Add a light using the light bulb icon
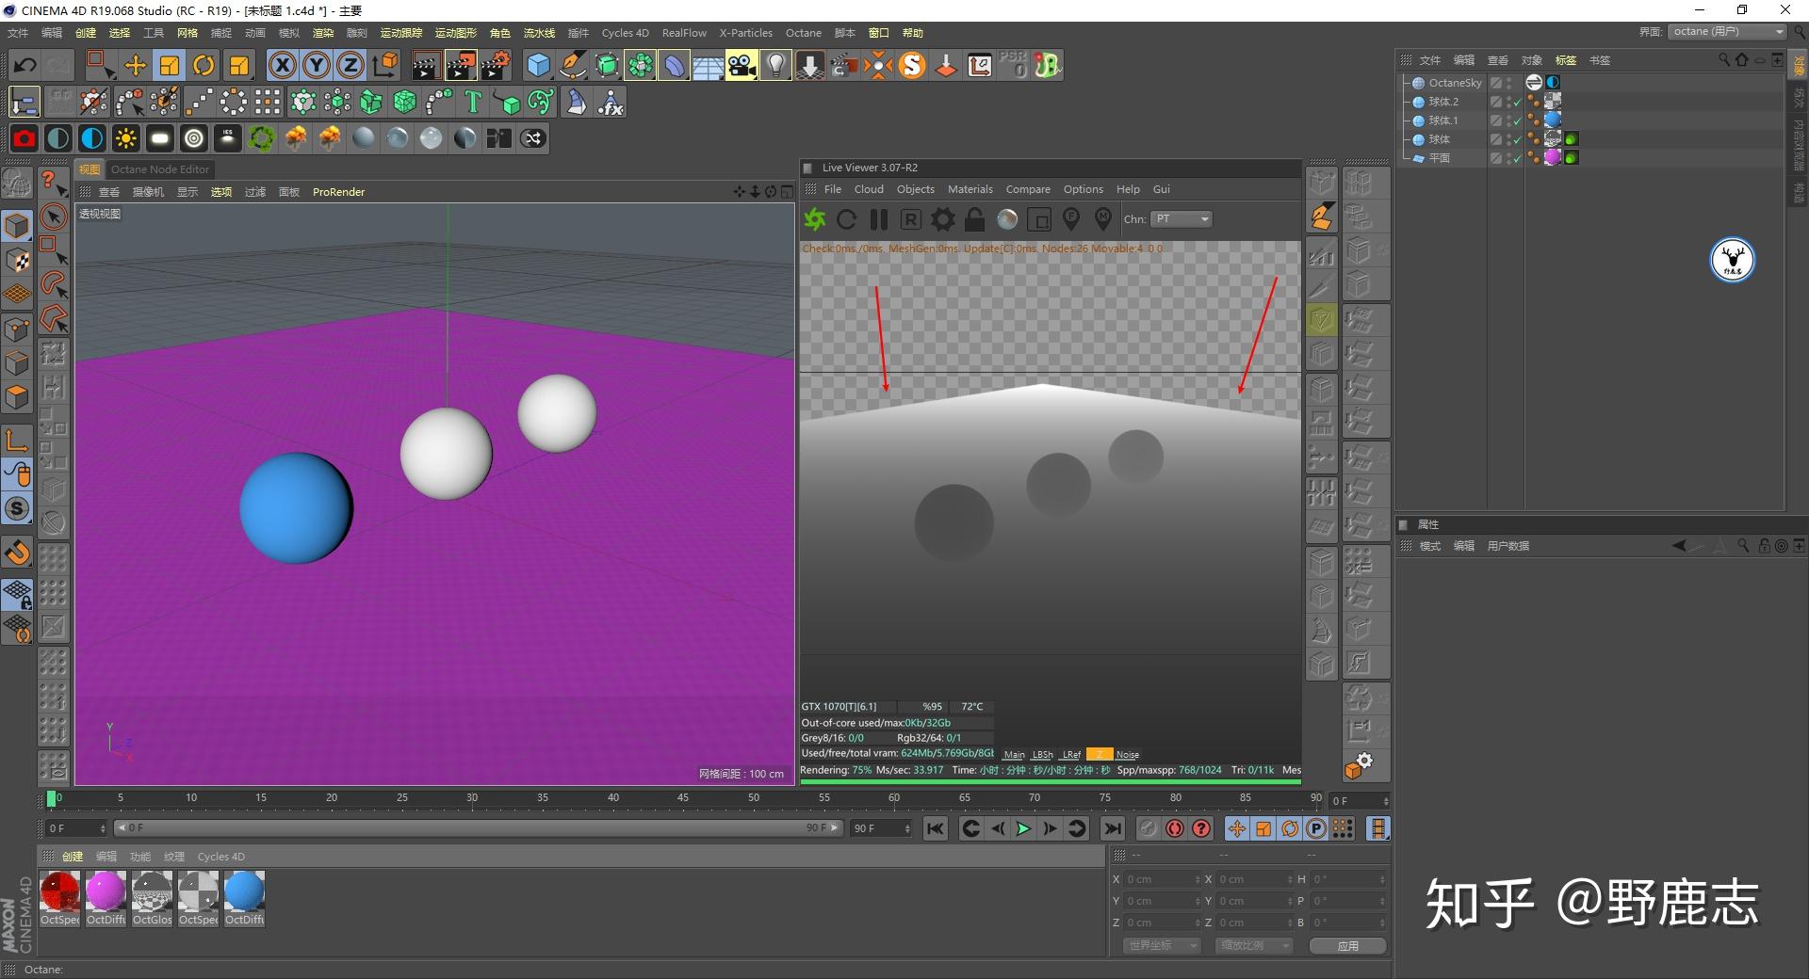Screen dimensions: 1809x979 (775, 65)
